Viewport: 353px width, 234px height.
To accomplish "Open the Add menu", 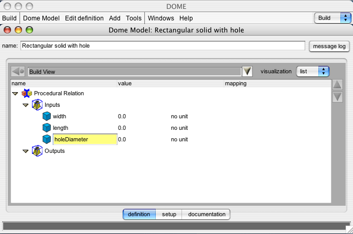I will point(114,18).
